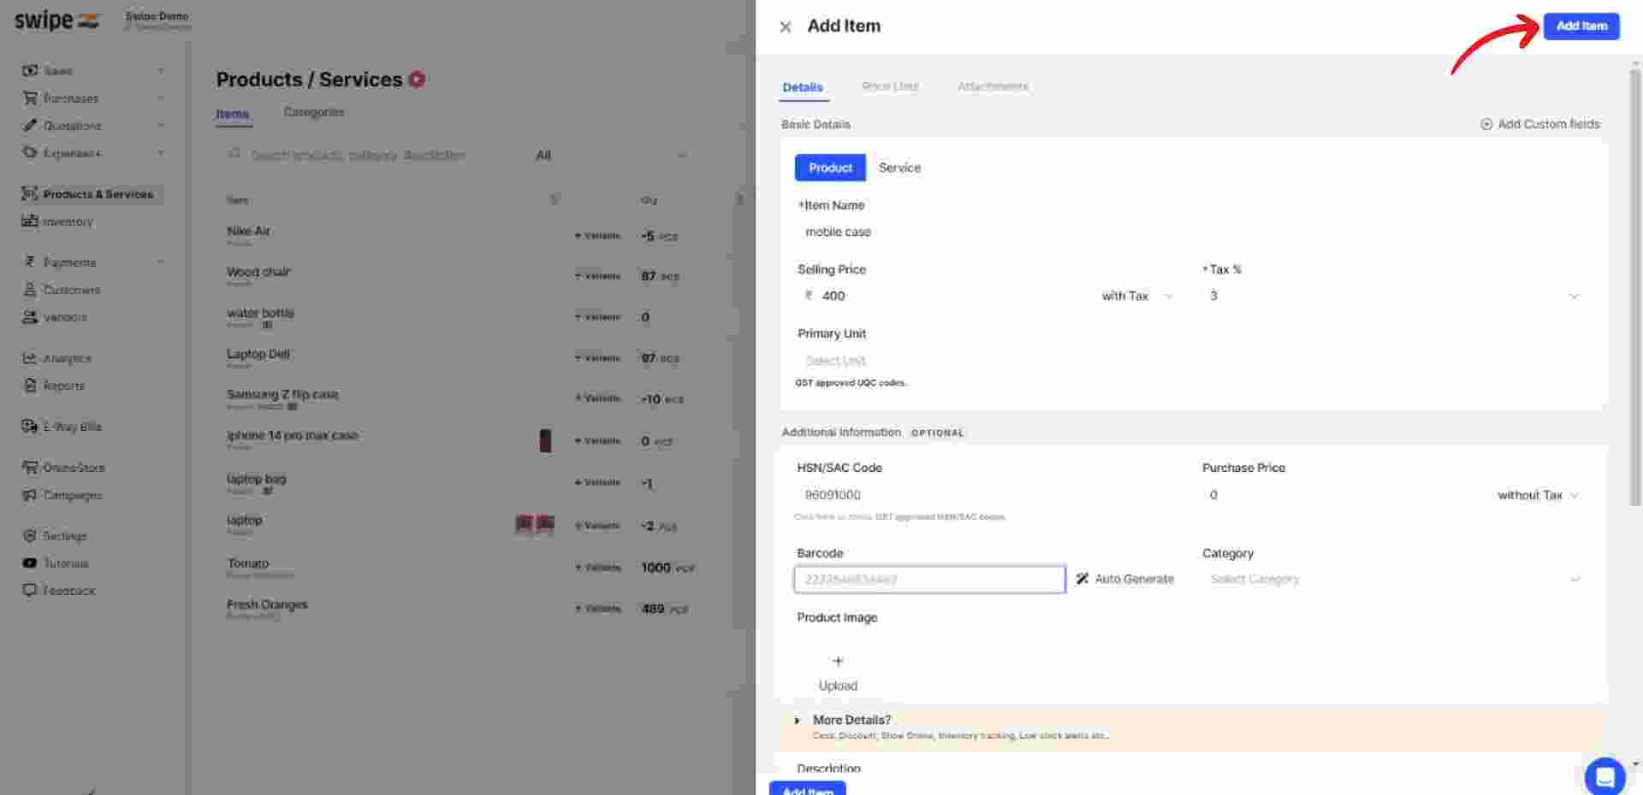
Task: Expand the Sales sidebar menu chevron
Action: click(160, 71)
